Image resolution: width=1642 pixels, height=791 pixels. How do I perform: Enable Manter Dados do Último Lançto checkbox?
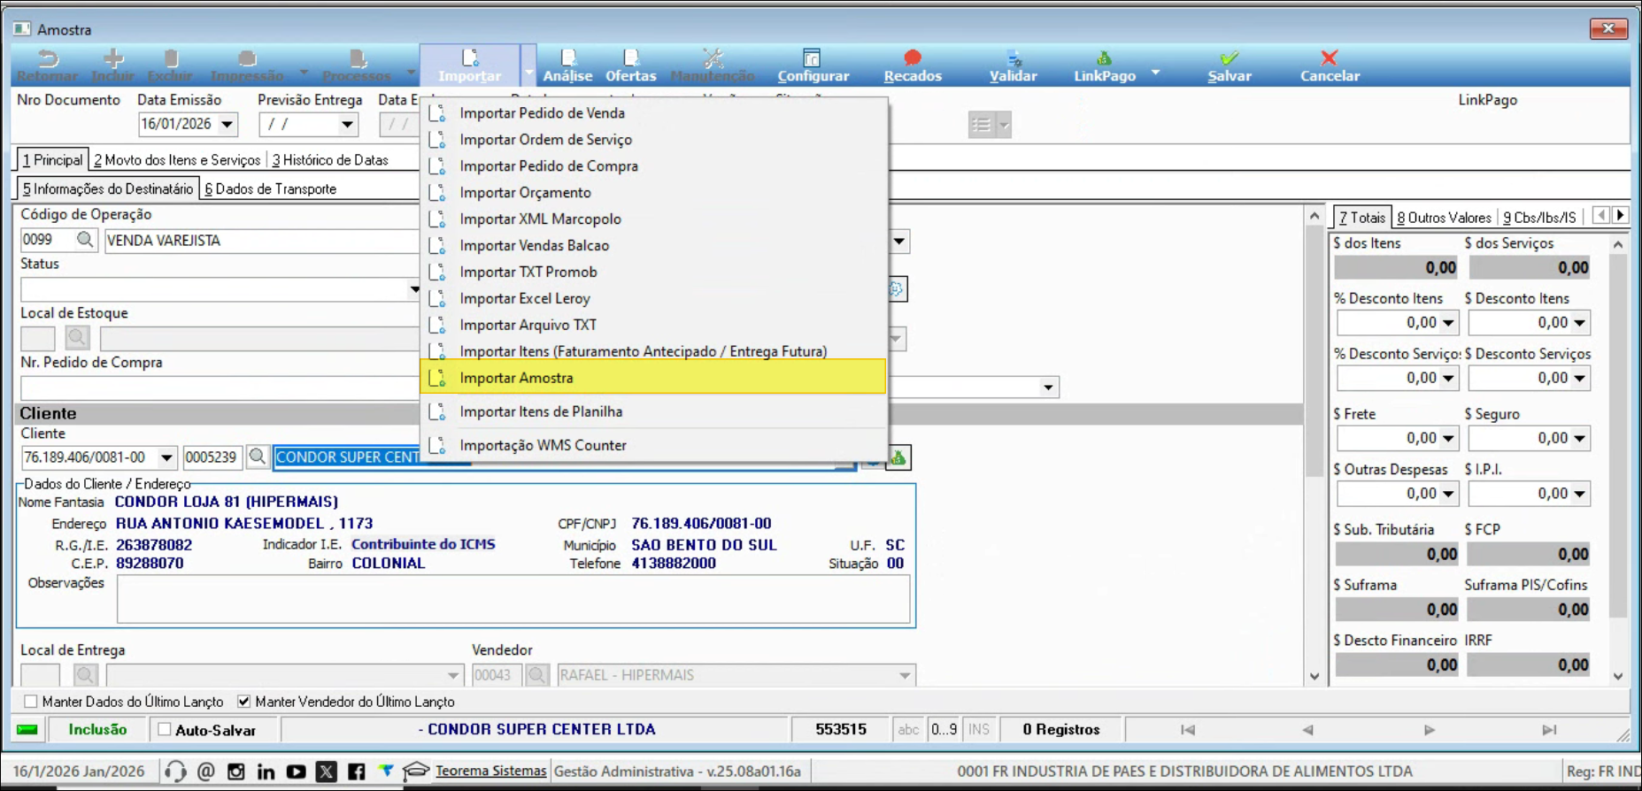(31, 702)
